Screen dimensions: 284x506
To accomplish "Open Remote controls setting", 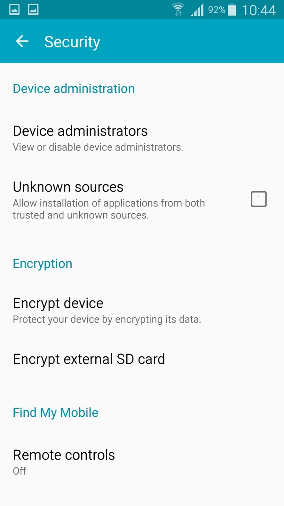I will [x=64, y=455].
